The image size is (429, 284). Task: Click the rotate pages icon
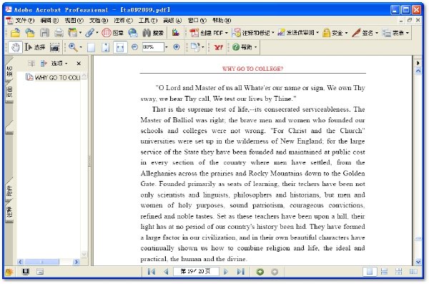coord(196,47)
